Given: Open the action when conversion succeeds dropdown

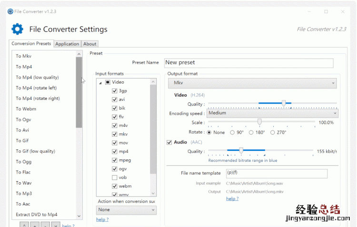Looking at the screenshot, I should pos(126,209).
